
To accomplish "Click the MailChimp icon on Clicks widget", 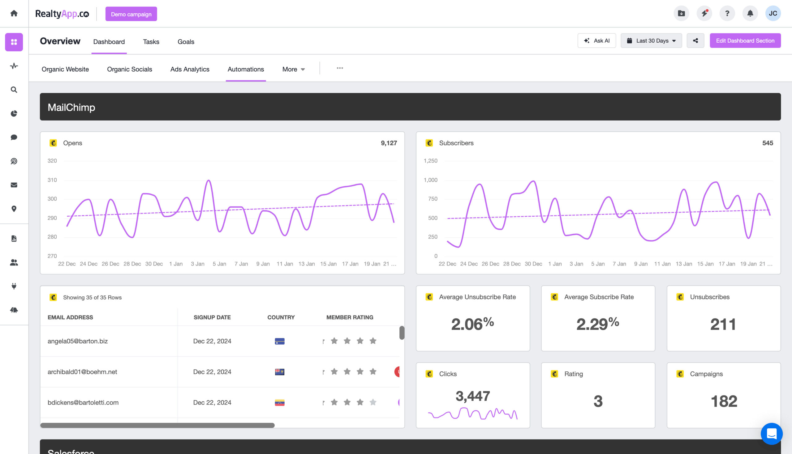I will [429, 374].
